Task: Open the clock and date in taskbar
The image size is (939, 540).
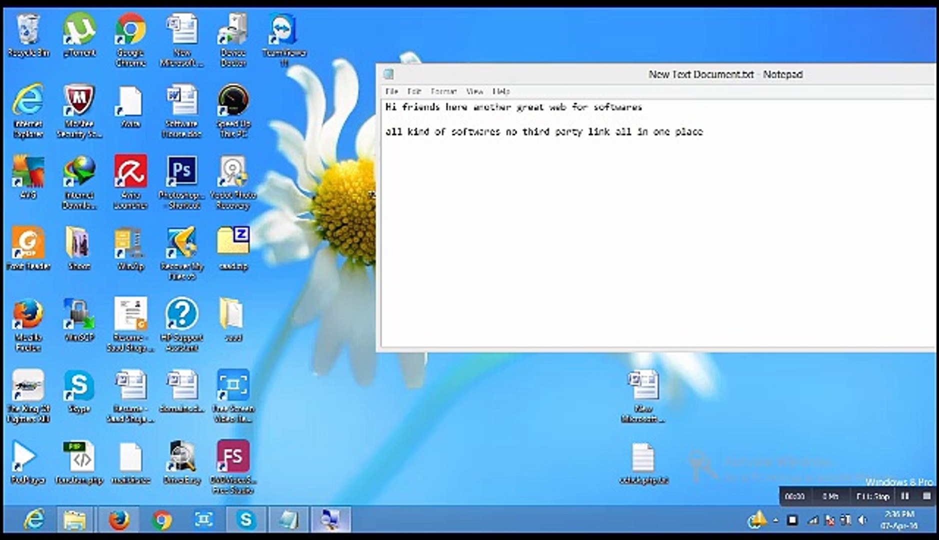Action: [899, 520]
